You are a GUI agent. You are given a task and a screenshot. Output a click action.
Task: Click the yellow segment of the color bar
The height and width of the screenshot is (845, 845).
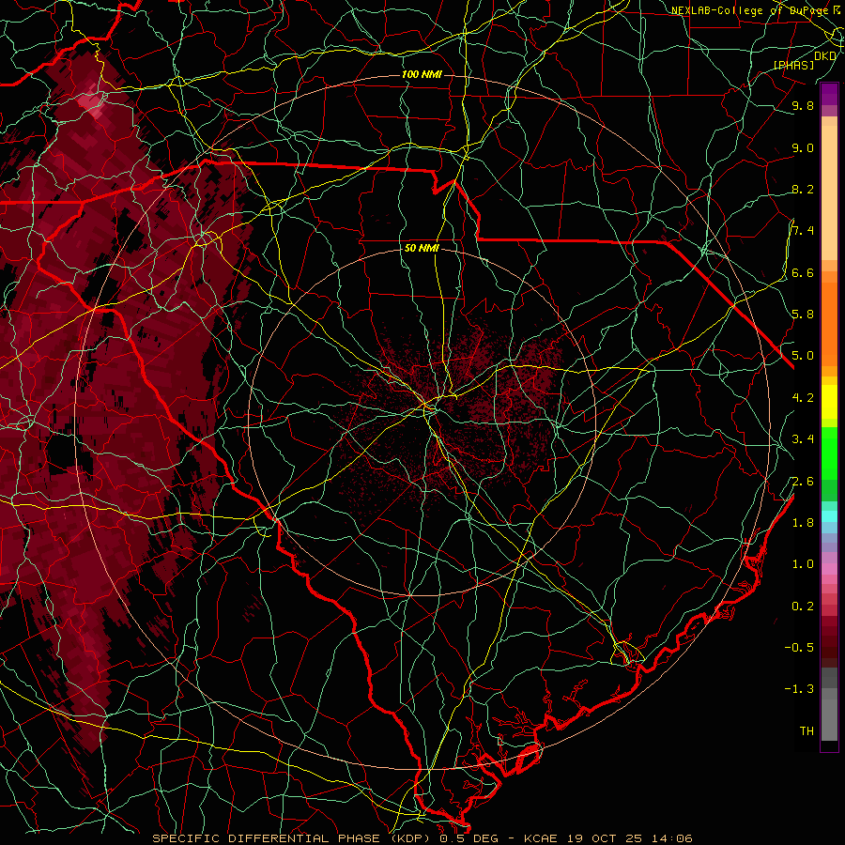829,402
